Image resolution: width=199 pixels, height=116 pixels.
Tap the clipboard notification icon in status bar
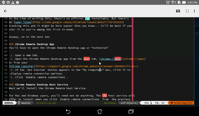coord(17,2)
